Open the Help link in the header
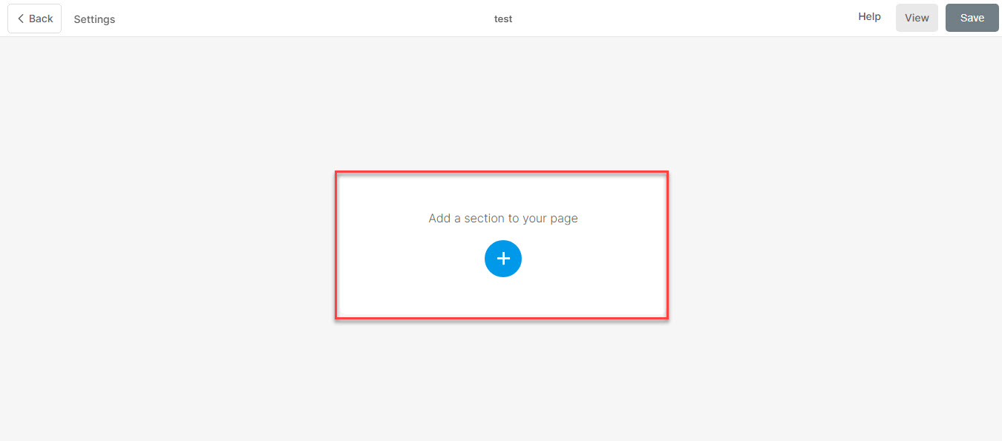The height and width of the screenshot is (441, 1002). (869, 16)
